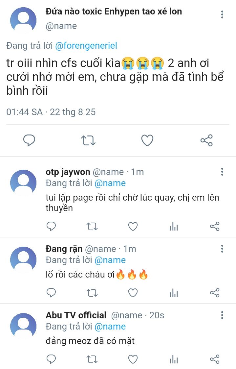Open the tweet timestamp 01:44 SA
This screenshot has height=369, width=236.
[25, 112]
